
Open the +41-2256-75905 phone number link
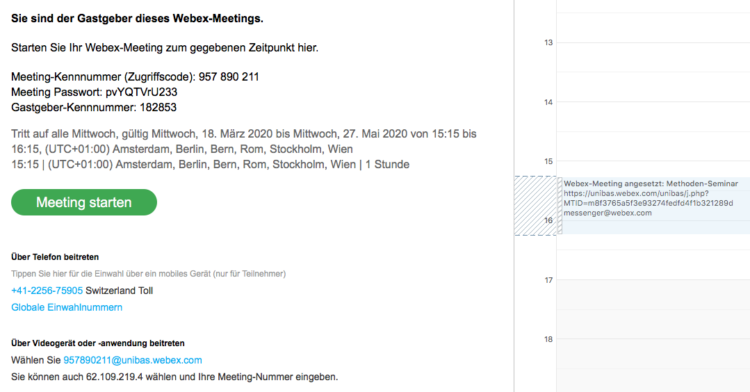coord(47,291)
